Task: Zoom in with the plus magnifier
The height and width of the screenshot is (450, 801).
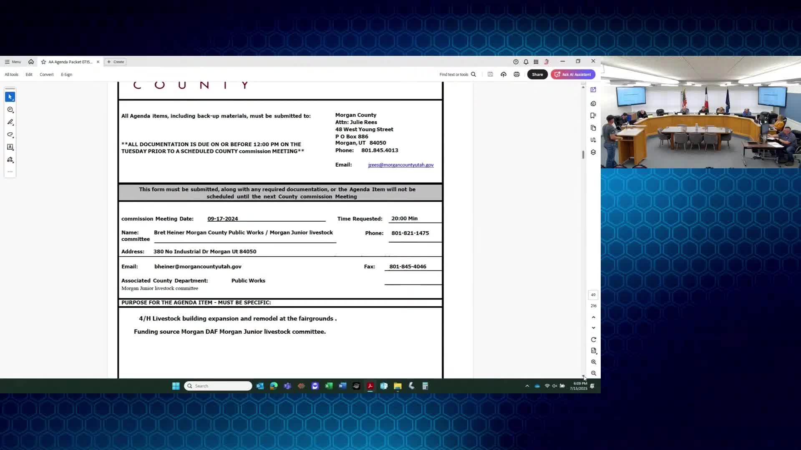Action: (593, 362)
